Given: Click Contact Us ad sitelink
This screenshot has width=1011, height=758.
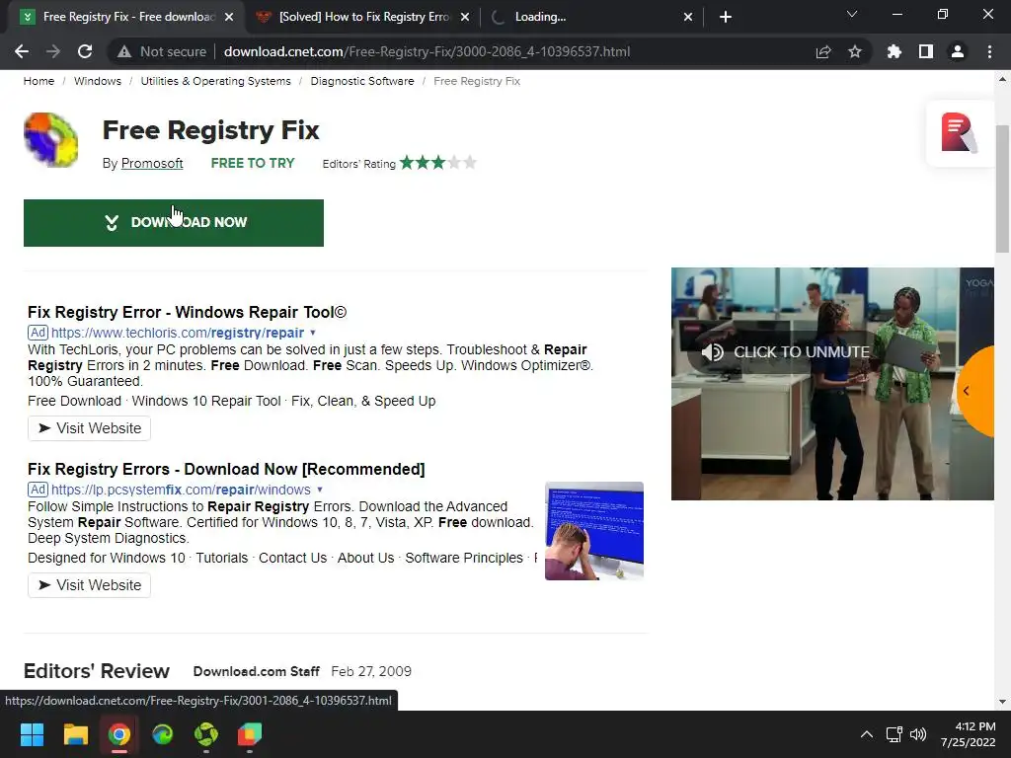Looking at the screenshot, I should [x=292, y=559].
